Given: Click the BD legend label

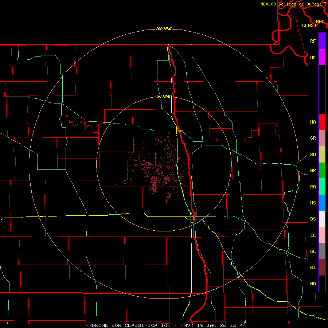Looking at the screenshot, I should pyautogui.click(x=313, y=155).
